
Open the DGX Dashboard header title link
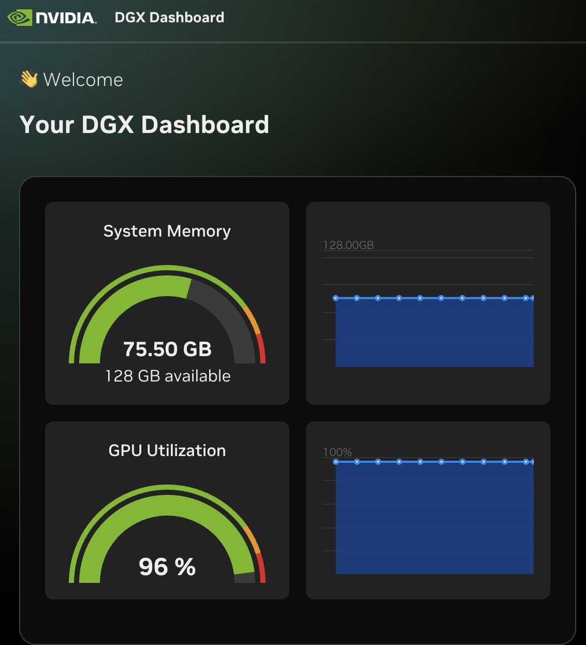(x=169, y=17)
